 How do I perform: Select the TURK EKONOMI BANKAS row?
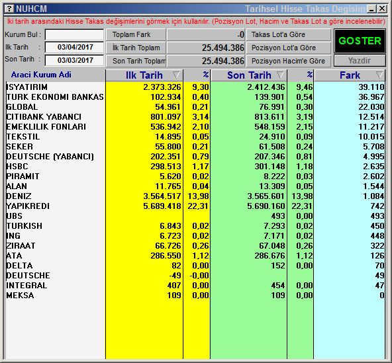(195, 97)
